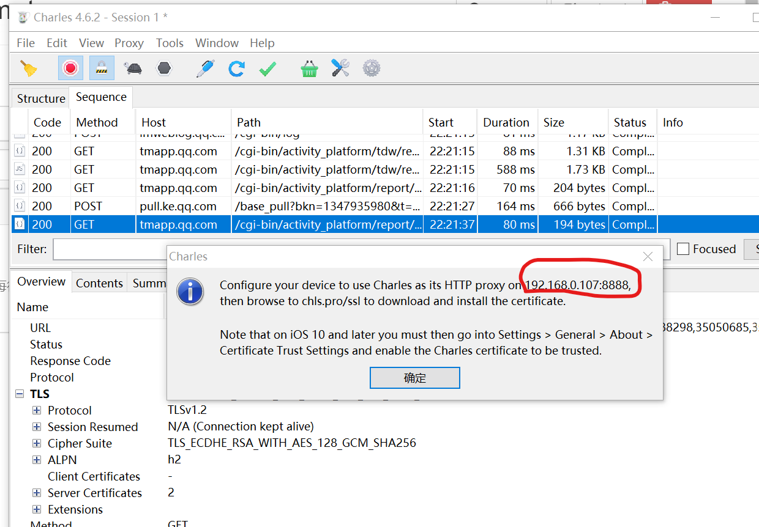Sort by the Duration column header
Image resolution: width=759 pixels, height=527 pixels.
coord(507,122)
